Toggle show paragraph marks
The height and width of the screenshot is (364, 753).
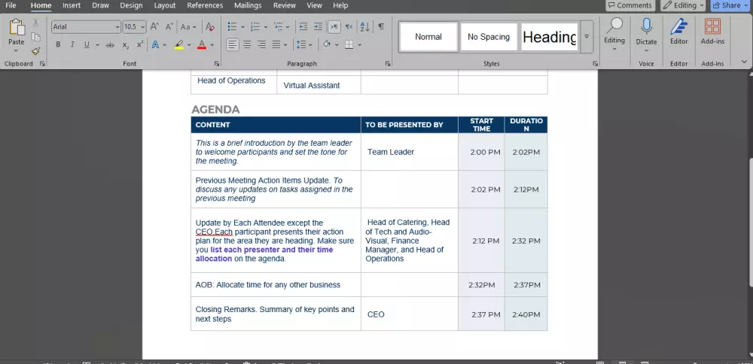(381, 27)
